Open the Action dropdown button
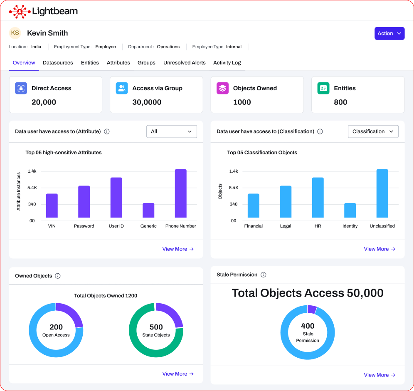Screen dimensions: 414x391 pos(389,33)
